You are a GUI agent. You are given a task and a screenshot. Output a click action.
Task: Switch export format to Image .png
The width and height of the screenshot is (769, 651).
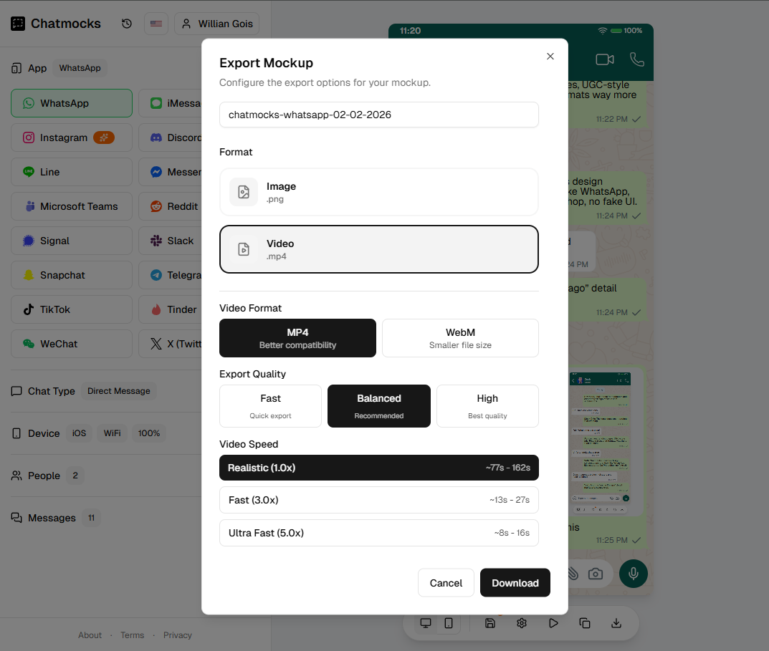click(378, 192)
